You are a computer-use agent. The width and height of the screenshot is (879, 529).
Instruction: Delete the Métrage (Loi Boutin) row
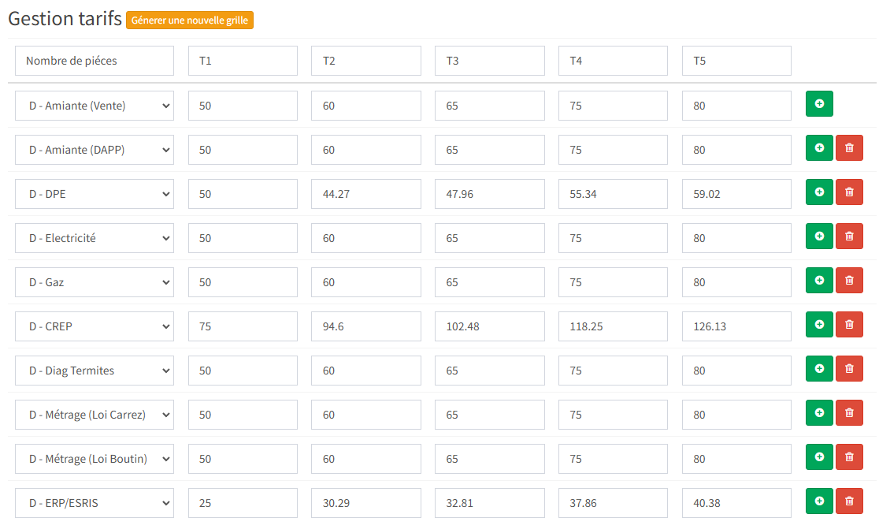tap(849, 457)
